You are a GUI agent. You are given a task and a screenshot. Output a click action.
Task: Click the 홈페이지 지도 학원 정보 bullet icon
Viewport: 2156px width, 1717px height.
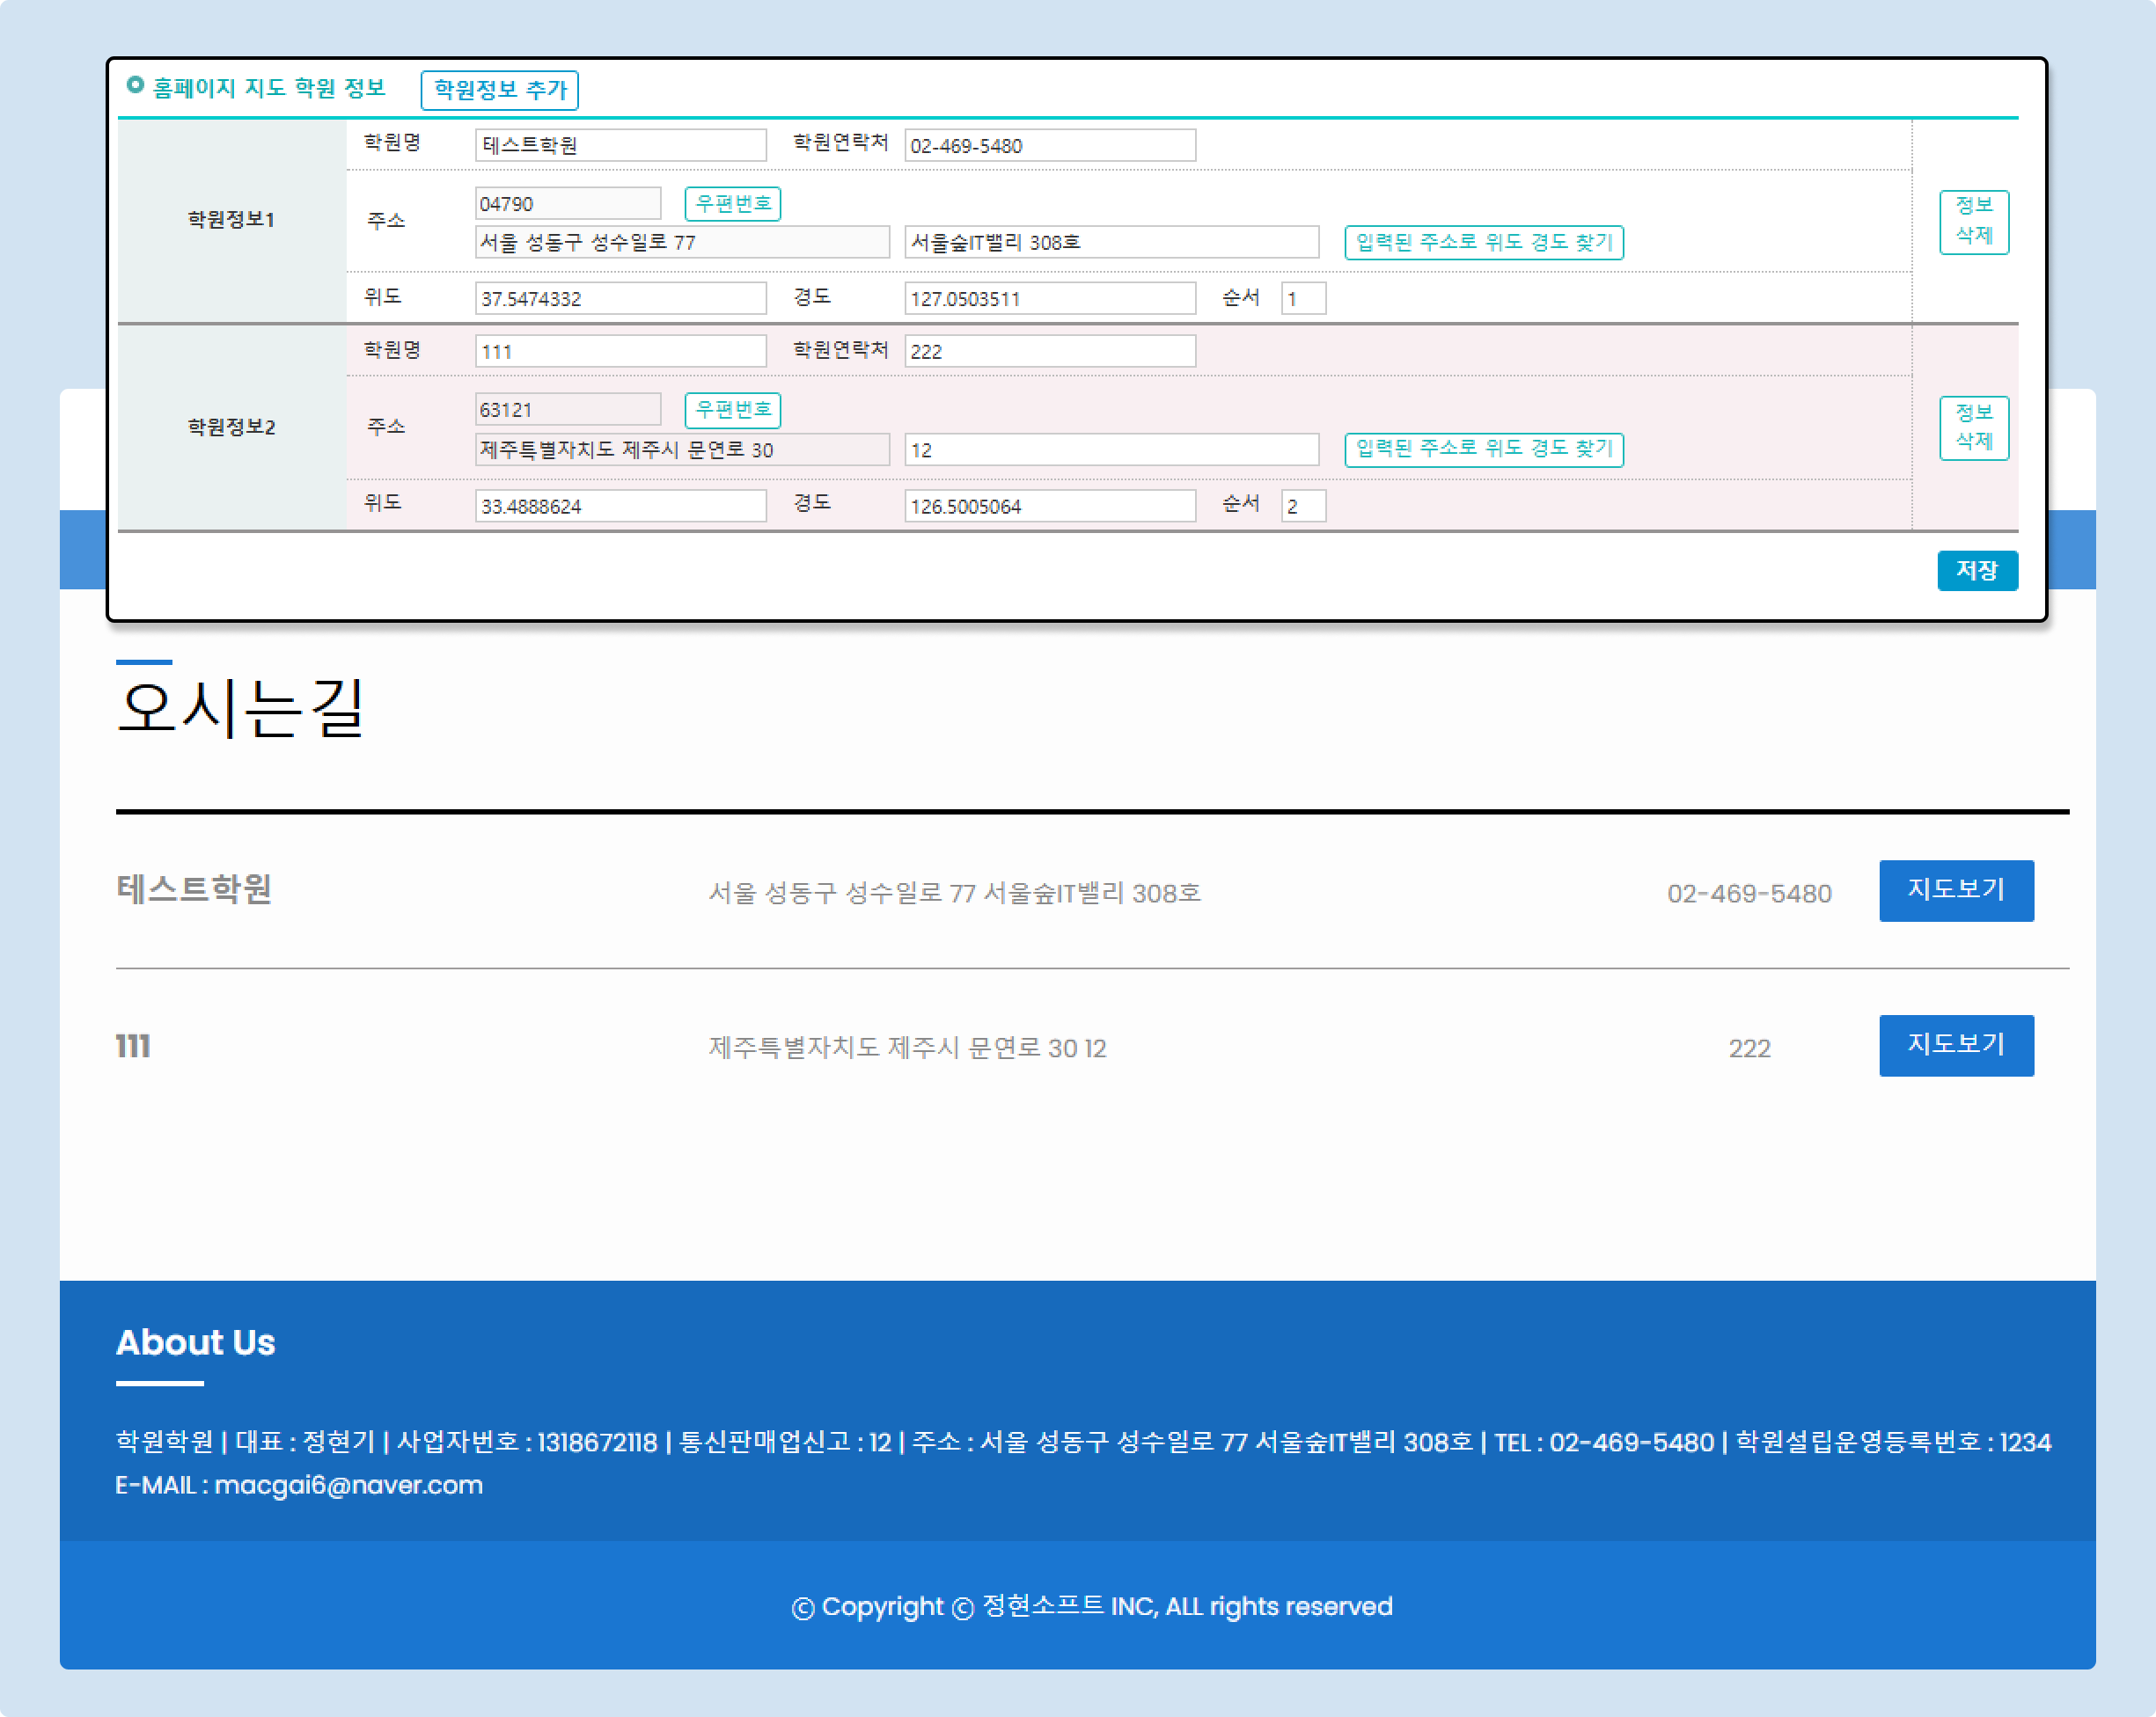tap(135, 86)
